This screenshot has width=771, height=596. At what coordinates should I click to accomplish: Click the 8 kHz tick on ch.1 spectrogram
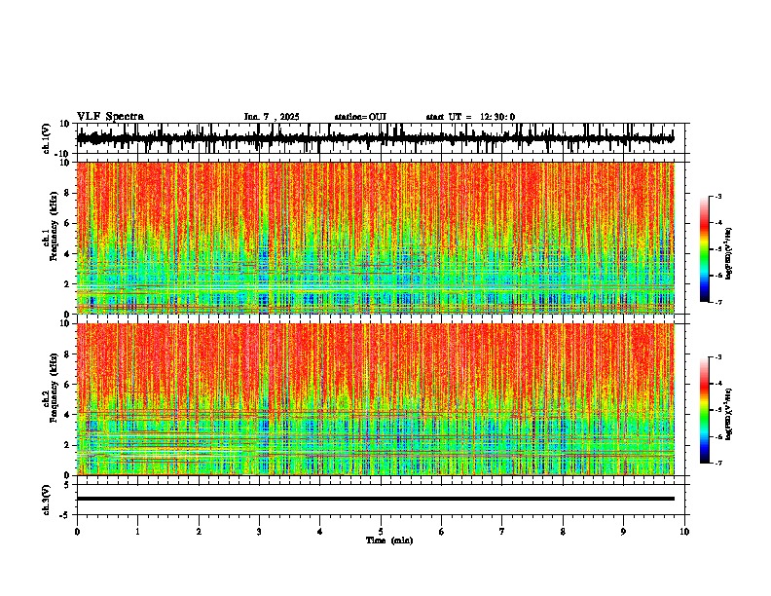[67, 193]
